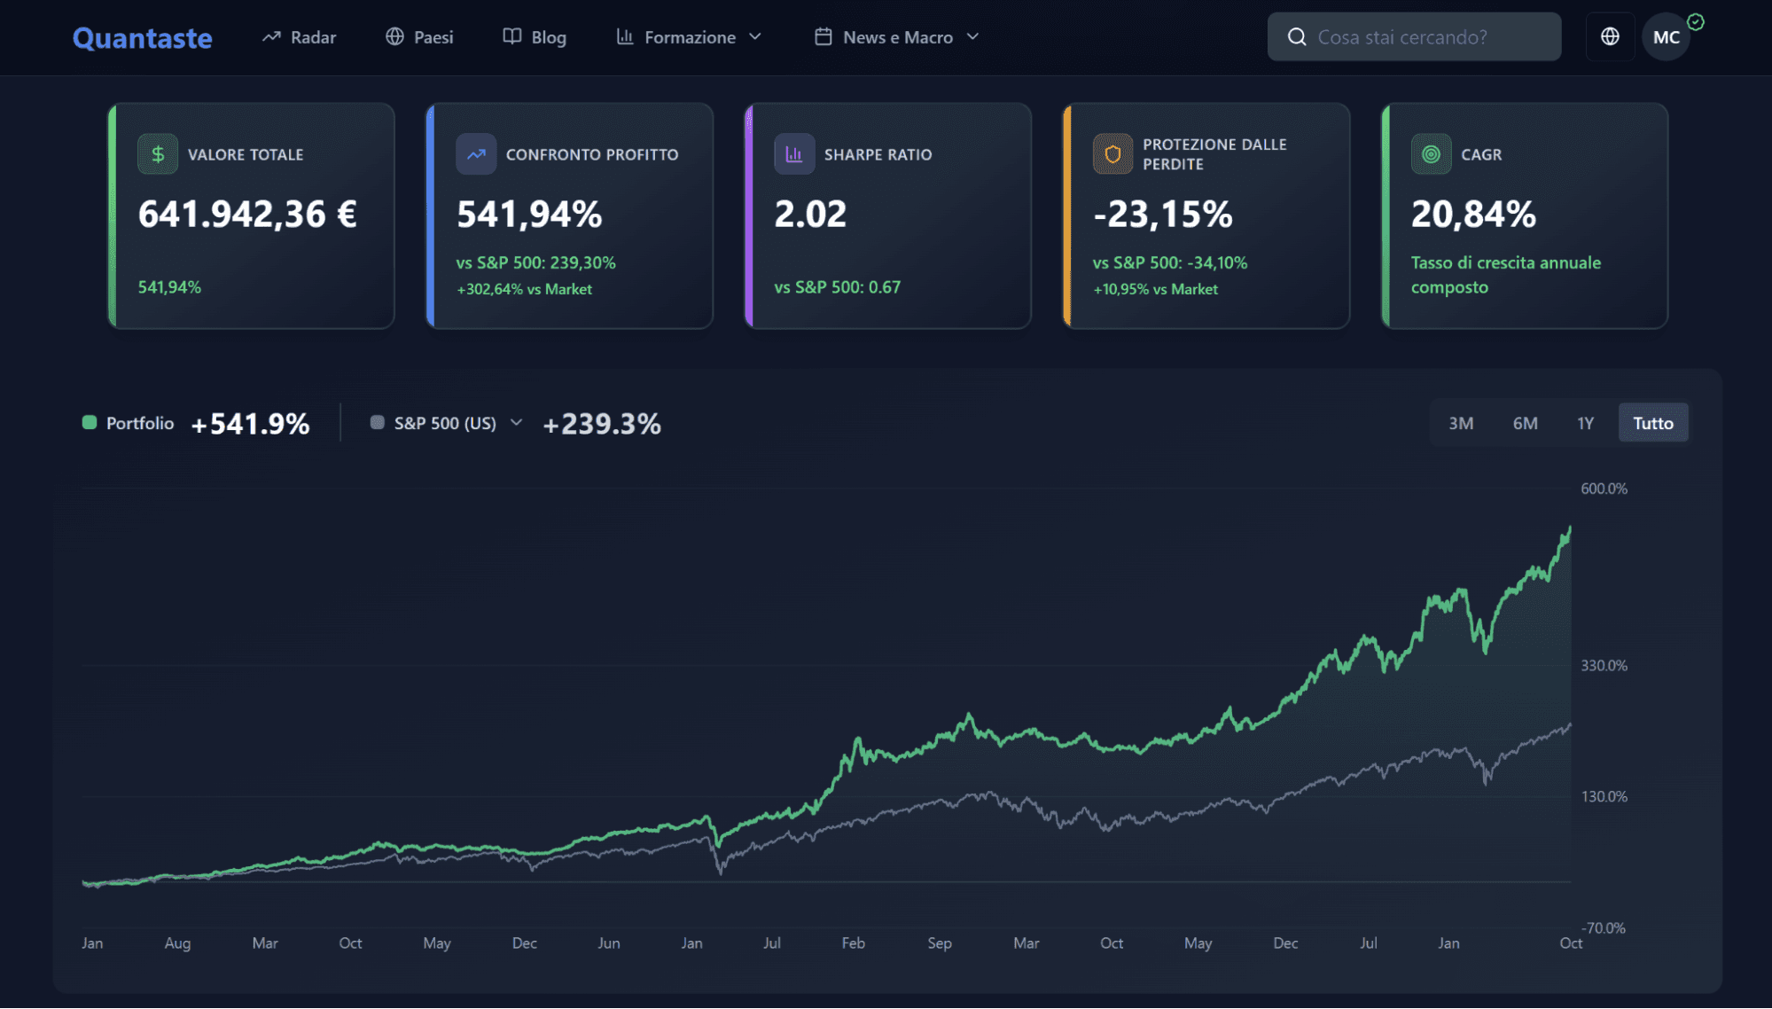The image size is (1772, 1009).
Task: Click the dollar icon on Valore Totale card
Action: (x=159, y=153)
